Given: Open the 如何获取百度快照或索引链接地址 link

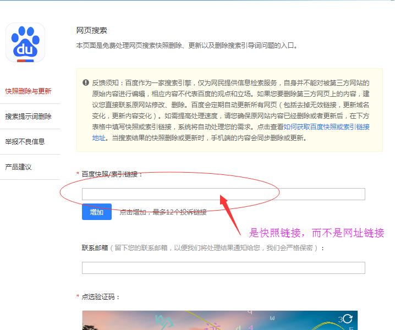Looking at the screenshot, I should 326,127.
